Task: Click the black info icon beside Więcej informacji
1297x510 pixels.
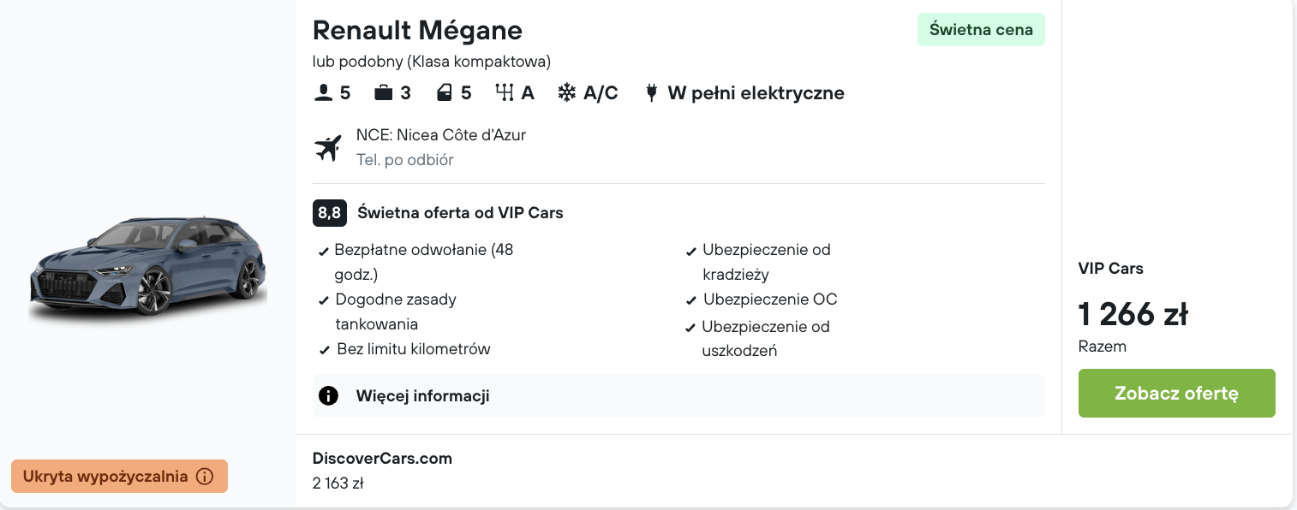Action: coord(328,395)
